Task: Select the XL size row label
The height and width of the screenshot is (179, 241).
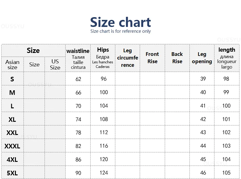Action: click(x=12, y=120)
